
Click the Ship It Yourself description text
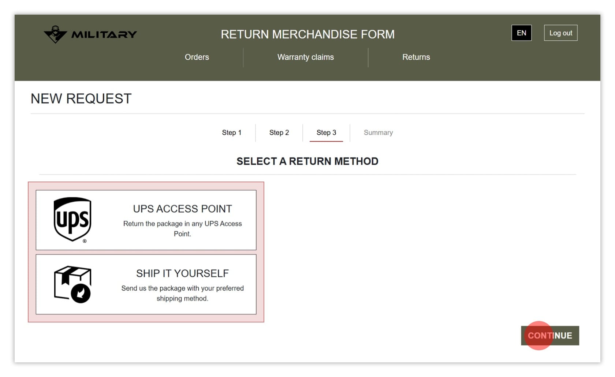tap(182, 293)
